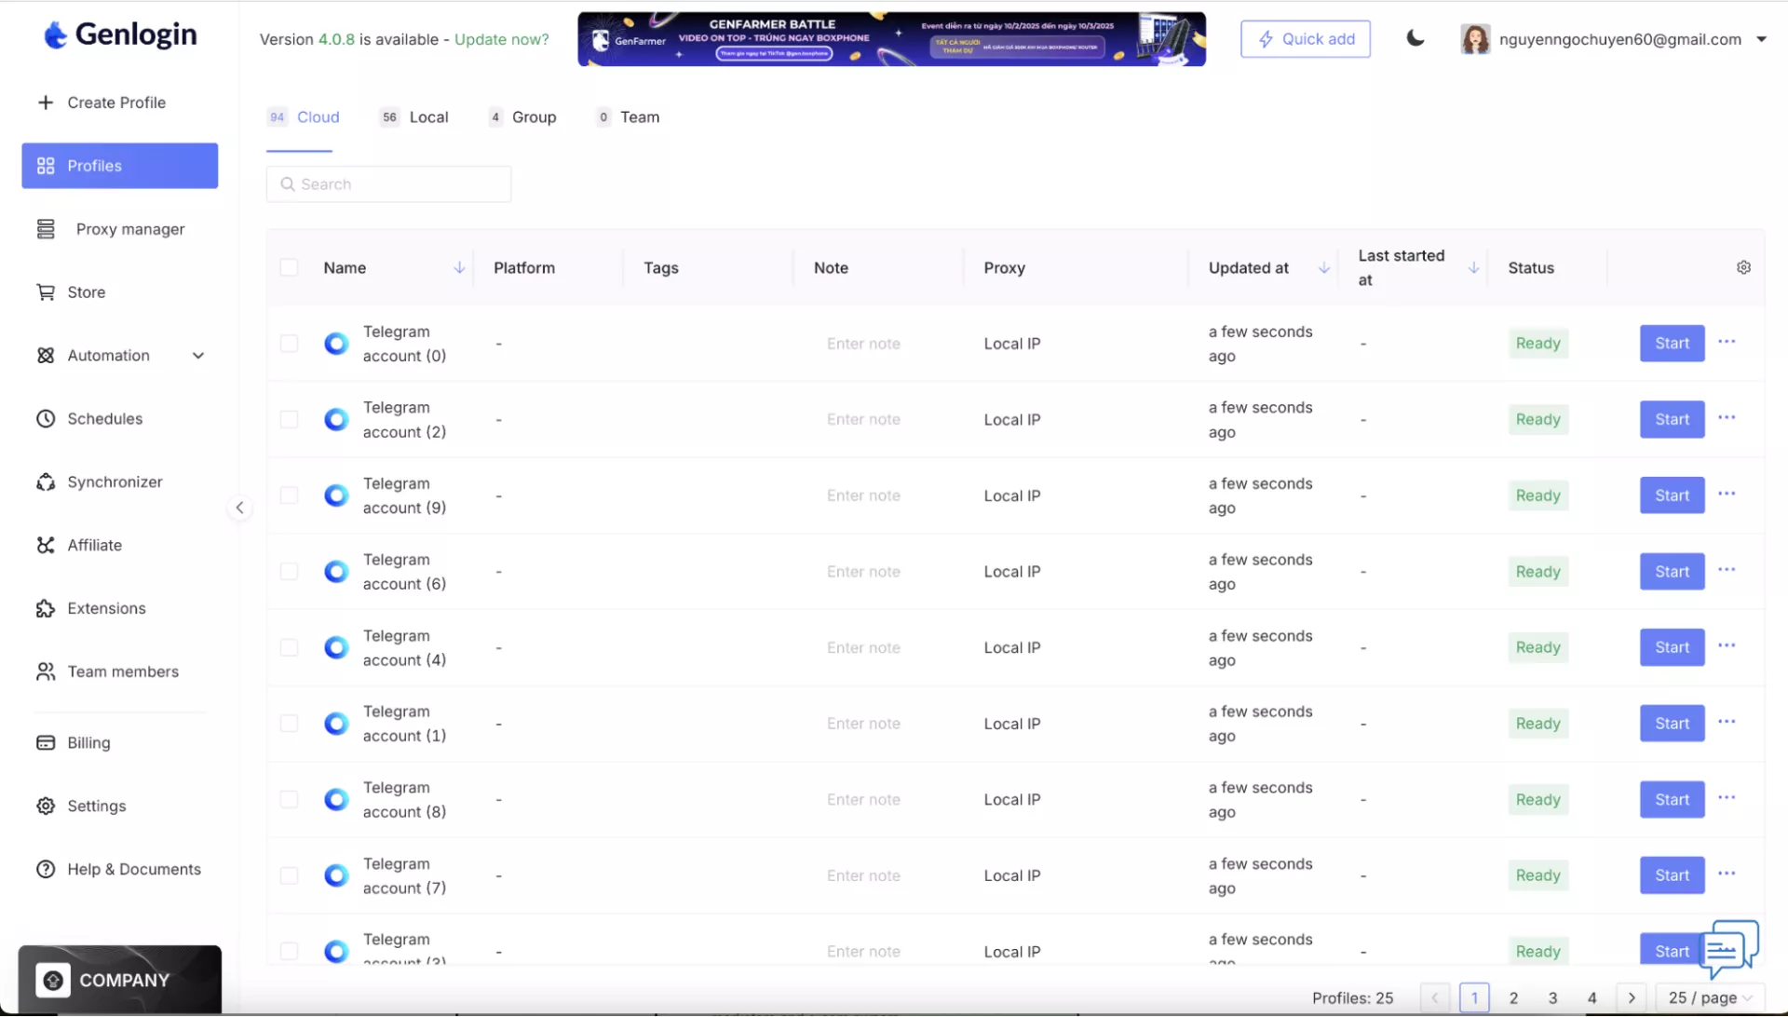Switch to the Local tab

coord(427,117)
